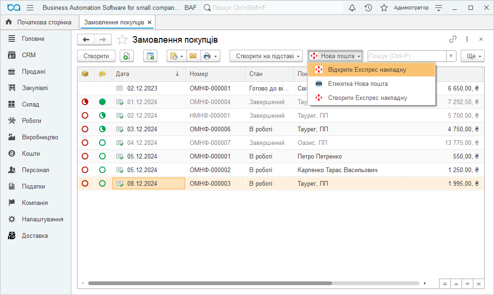Click the list search field Пошук (Ctrl+F)
The width and height of the screenshot is (494, 295).
(x=406, y=56)
